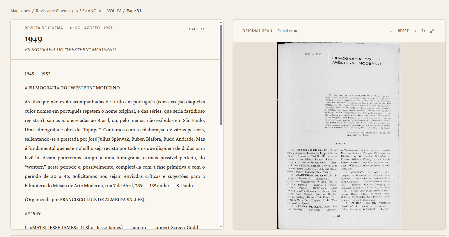Click the «MATEI JESSE JAMES» entry line
449x237 pixels.
pyautogui.click(x=115, y=227)
